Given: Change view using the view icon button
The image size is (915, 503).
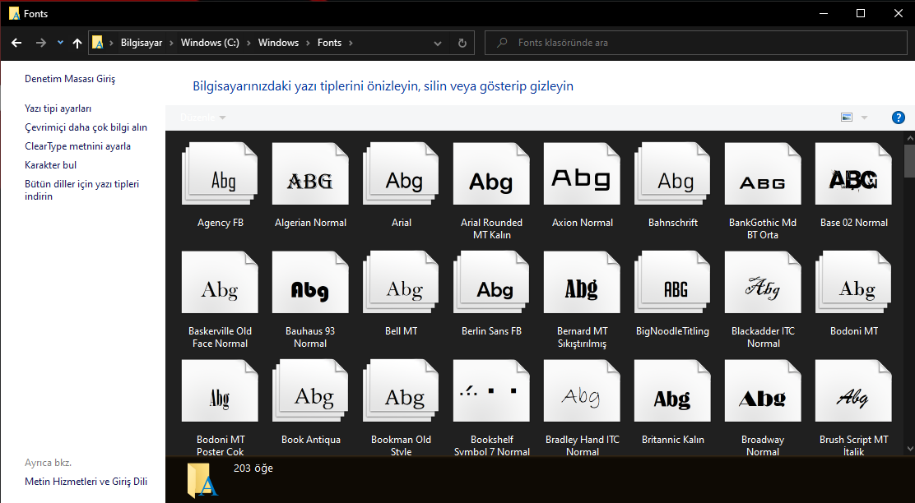Looking at the screenshot, I should pos(847,118).
